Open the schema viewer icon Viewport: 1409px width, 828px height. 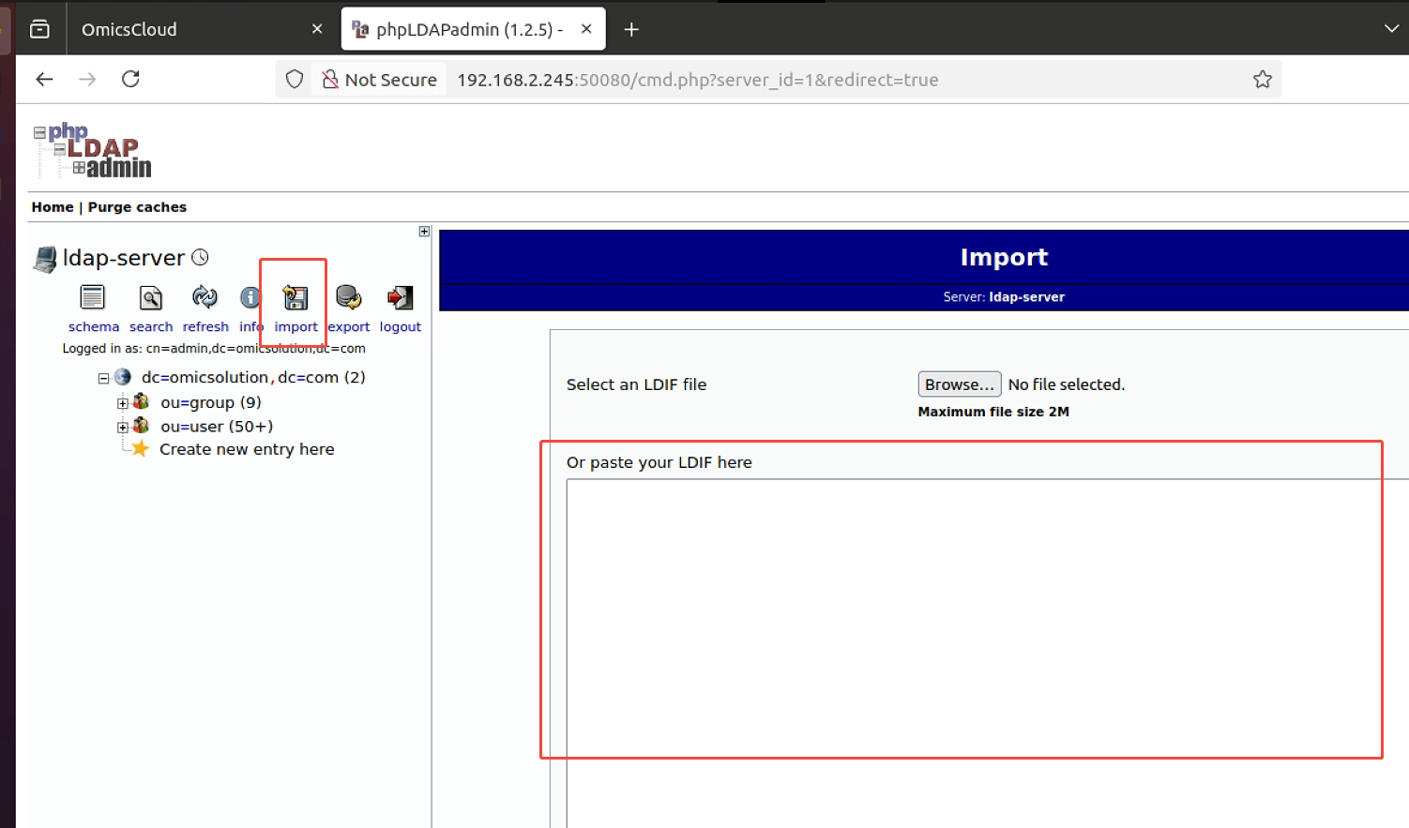tap(92, 298)
